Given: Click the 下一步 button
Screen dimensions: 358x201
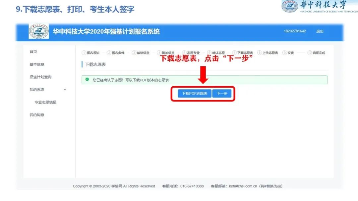Looking at the screenshot, I should pos(222,94).
